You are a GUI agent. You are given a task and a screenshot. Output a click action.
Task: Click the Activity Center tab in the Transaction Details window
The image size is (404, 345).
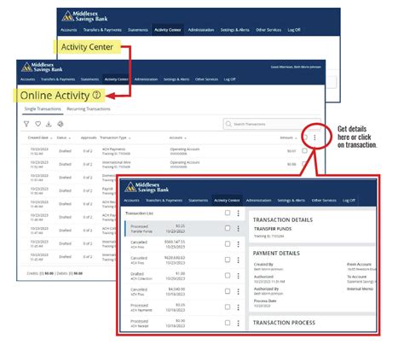coord(227,201)
